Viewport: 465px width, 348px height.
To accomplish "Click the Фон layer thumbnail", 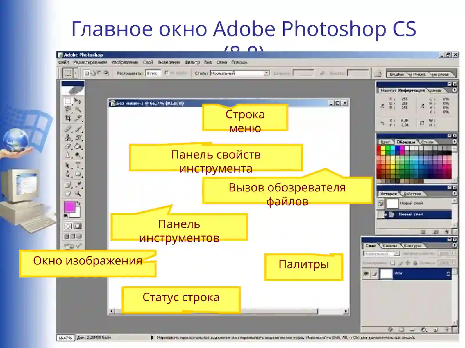I will [386, 274].
